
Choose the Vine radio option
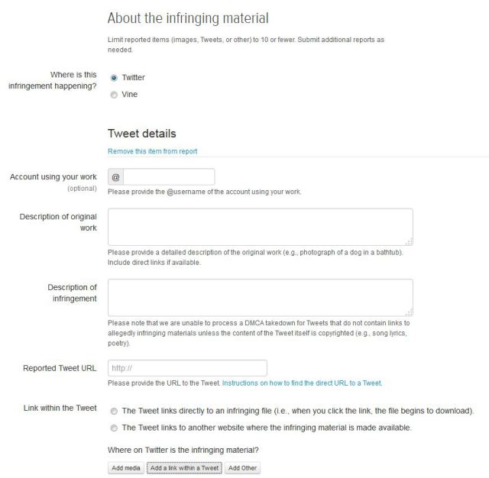[x=114, y=95]
